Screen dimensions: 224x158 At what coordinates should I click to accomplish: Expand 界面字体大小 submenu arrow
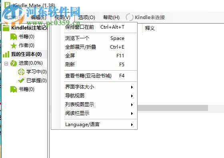132,87
